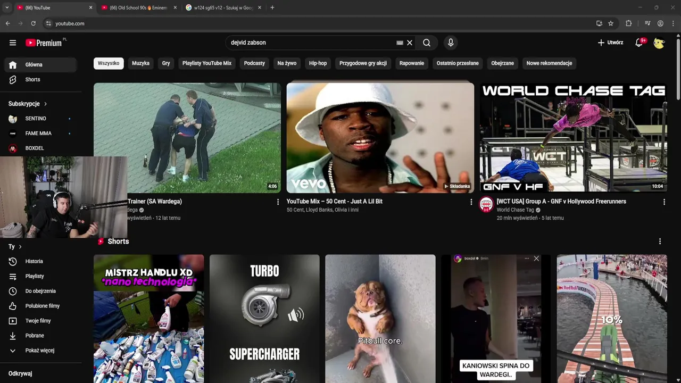Open Mistrz Handlu XD short

coord(148,319)
